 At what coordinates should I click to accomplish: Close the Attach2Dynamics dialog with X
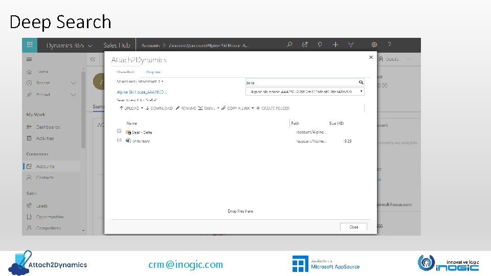point(371,57)
